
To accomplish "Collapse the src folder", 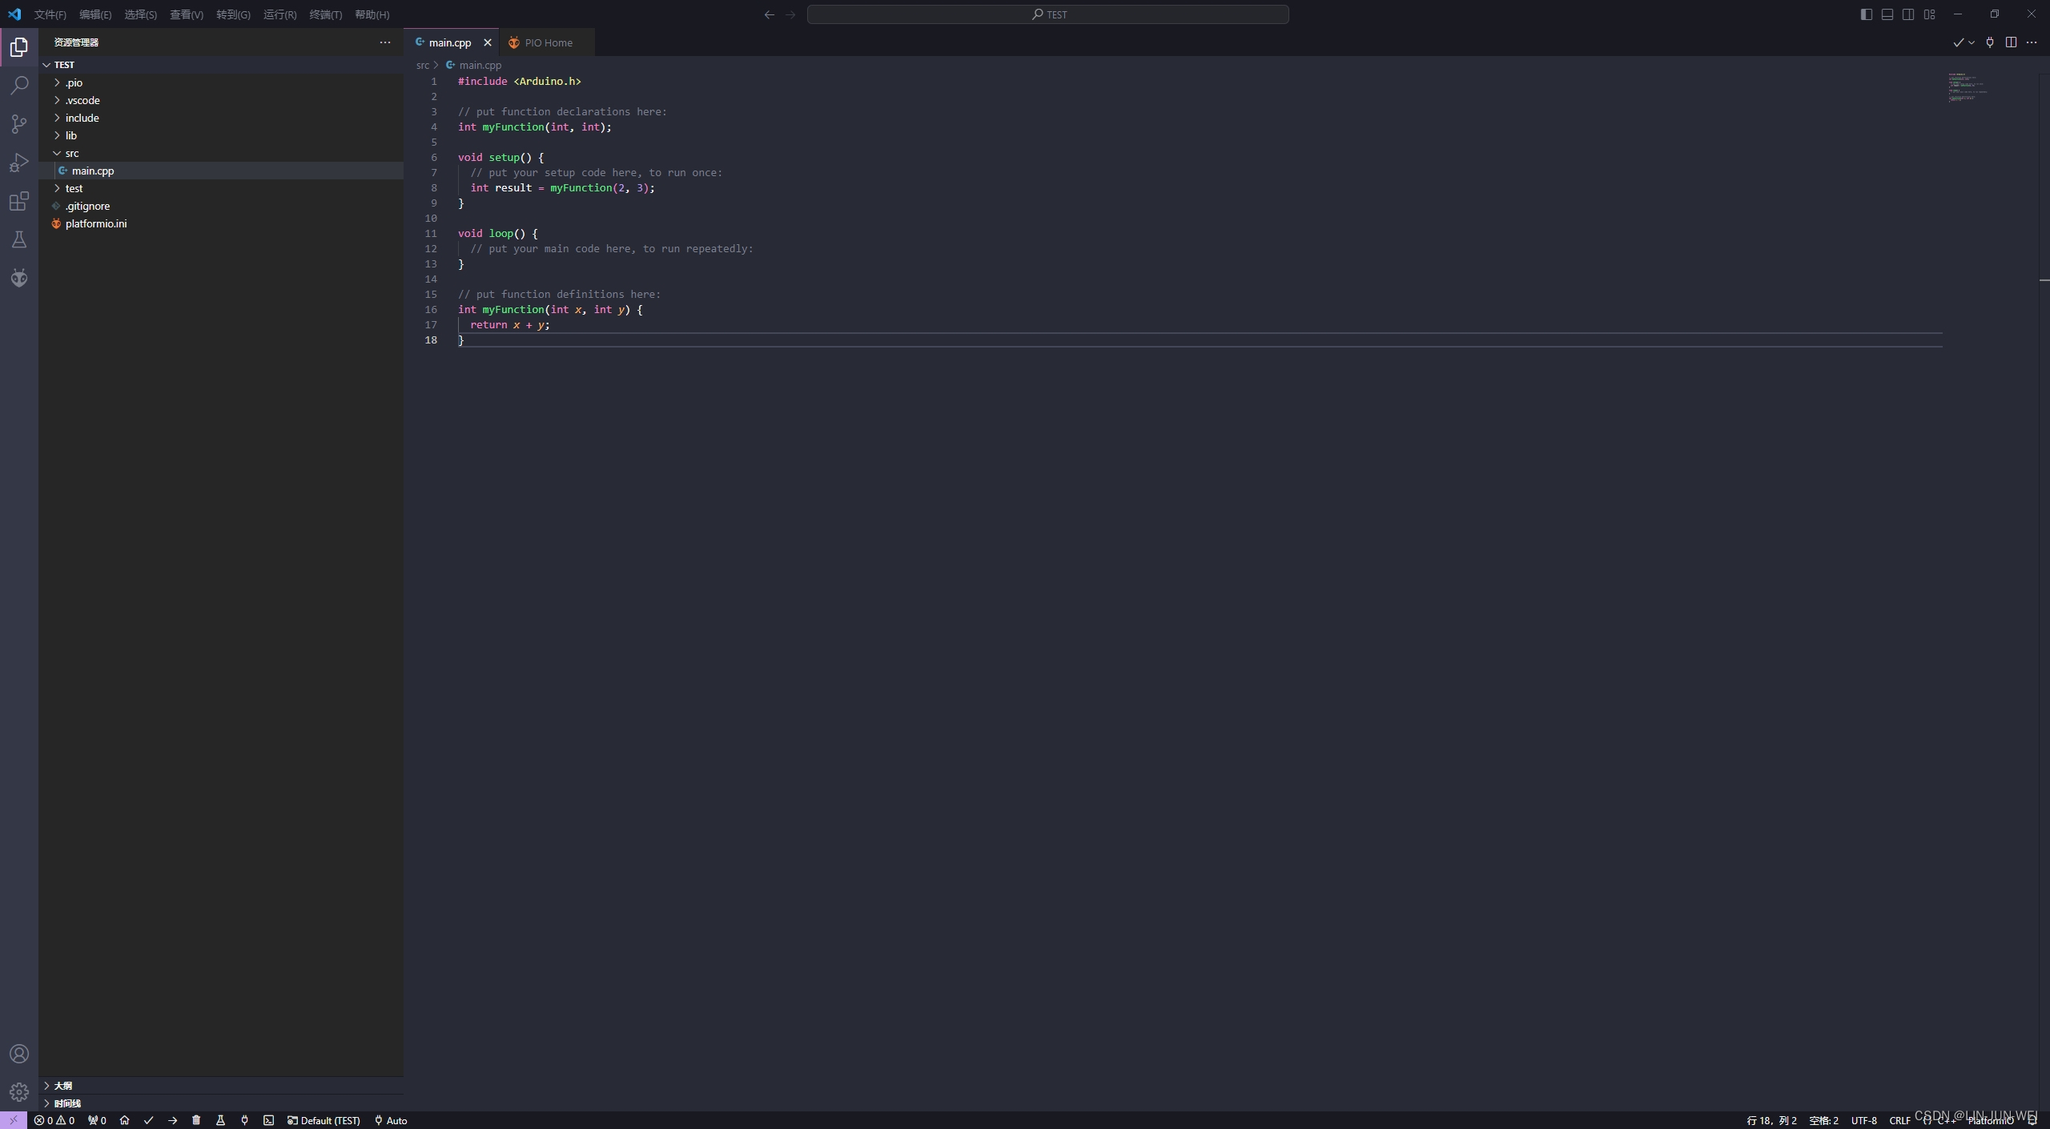I will pos(71,153).
